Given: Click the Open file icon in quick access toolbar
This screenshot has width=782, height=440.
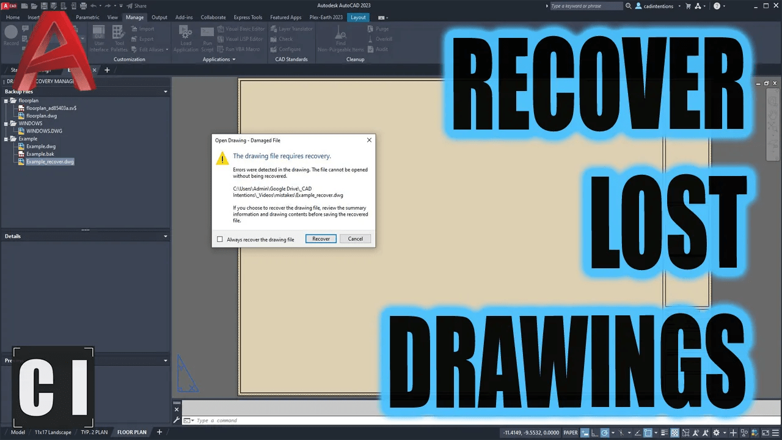Looking at the screenshot, I should (35, 5).
